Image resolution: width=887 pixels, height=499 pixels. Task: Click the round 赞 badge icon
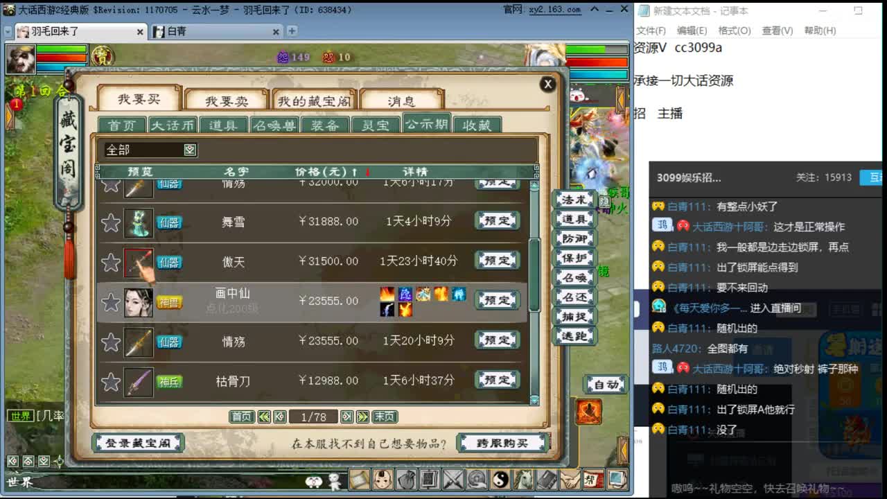coord(103,55)
